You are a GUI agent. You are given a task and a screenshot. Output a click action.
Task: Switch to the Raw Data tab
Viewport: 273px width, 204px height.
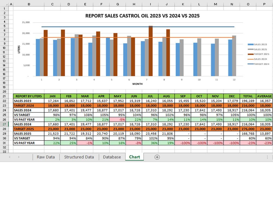(x=46, y=157)
